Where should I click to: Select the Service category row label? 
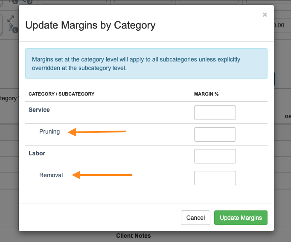pyautogui.click(x=39, y=110)
